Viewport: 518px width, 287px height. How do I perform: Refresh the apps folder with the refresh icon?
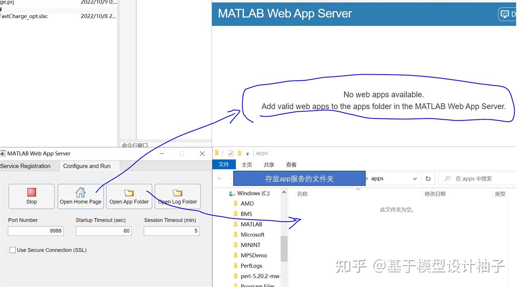(428, 178)
